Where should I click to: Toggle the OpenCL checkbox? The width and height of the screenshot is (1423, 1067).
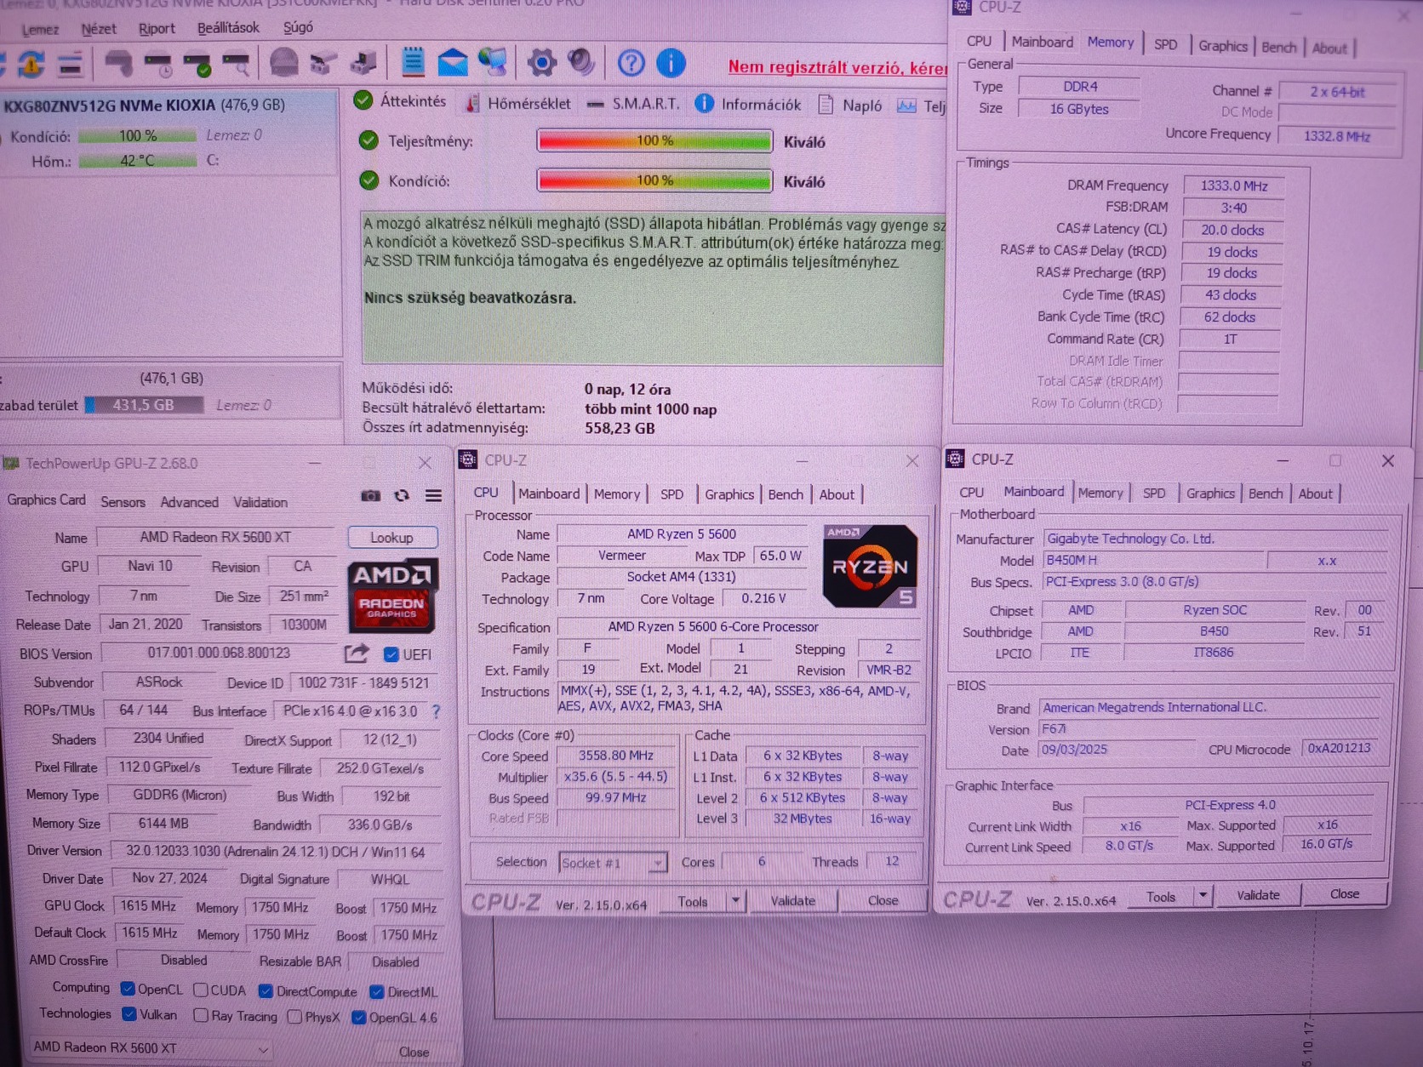pos(128,989)
